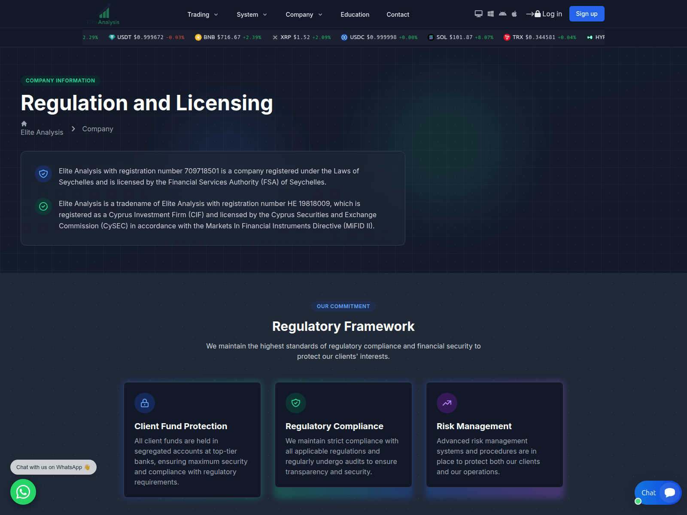
Task: Click the Log in link
Action: [x=544, y=14]
